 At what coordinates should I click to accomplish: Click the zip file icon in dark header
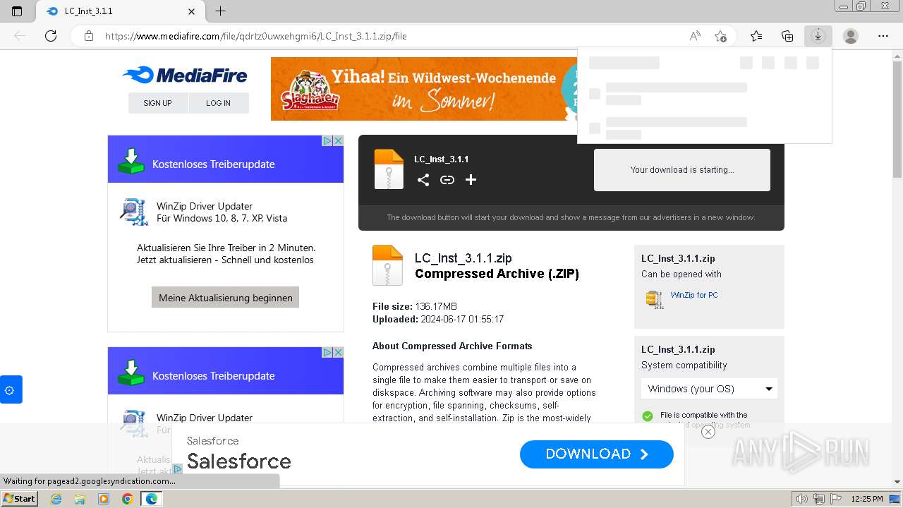[389, 169]
